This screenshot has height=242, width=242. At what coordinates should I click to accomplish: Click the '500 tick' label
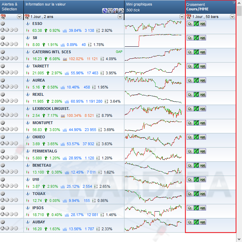point(133,10)
